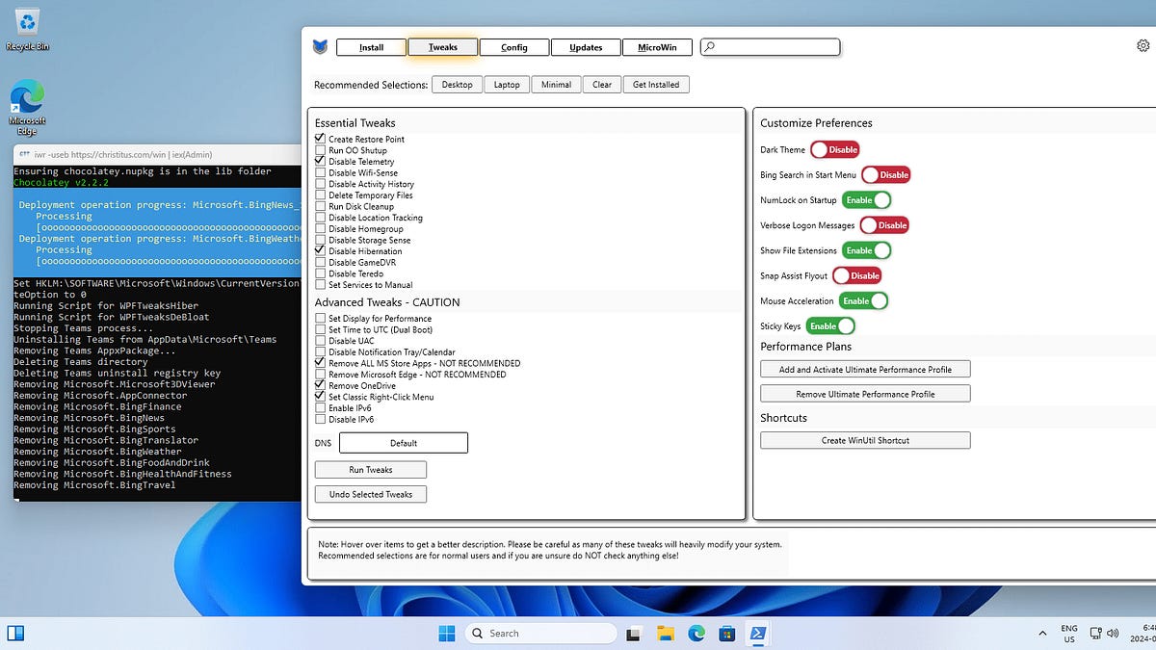Apply Desktop recommended selection

click(x=457, y=85)
